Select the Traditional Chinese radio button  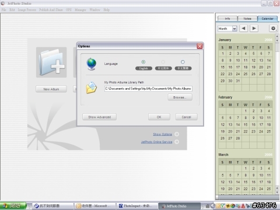pyautogui.click(x=183, y=62)
